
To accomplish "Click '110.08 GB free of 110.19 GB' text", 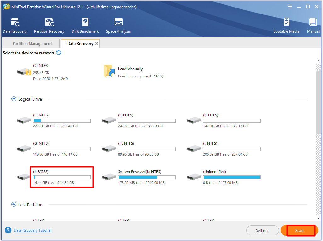I will [55, 154].
